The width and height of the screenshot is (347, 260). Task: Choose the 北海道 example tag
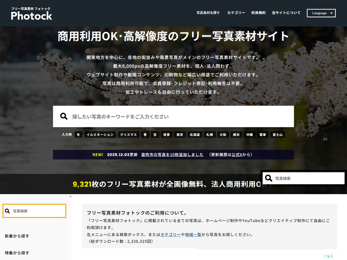coord(194,135)
